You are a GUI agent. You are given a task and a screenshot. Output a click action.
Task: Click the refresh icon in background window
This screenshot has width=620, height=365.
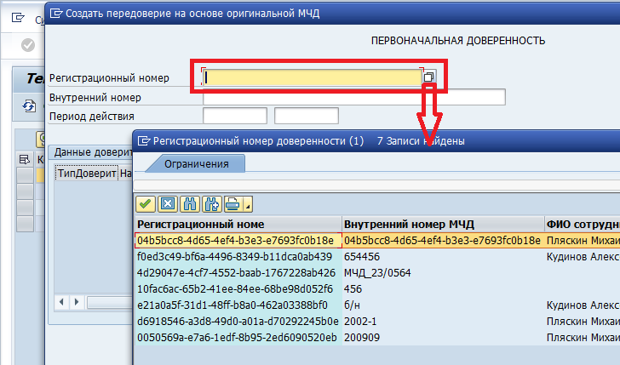tap(28, 106)
